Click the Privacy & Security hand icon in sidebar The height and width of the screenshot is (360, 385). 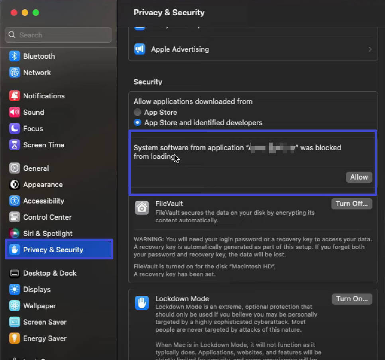[x=14, y=250]
